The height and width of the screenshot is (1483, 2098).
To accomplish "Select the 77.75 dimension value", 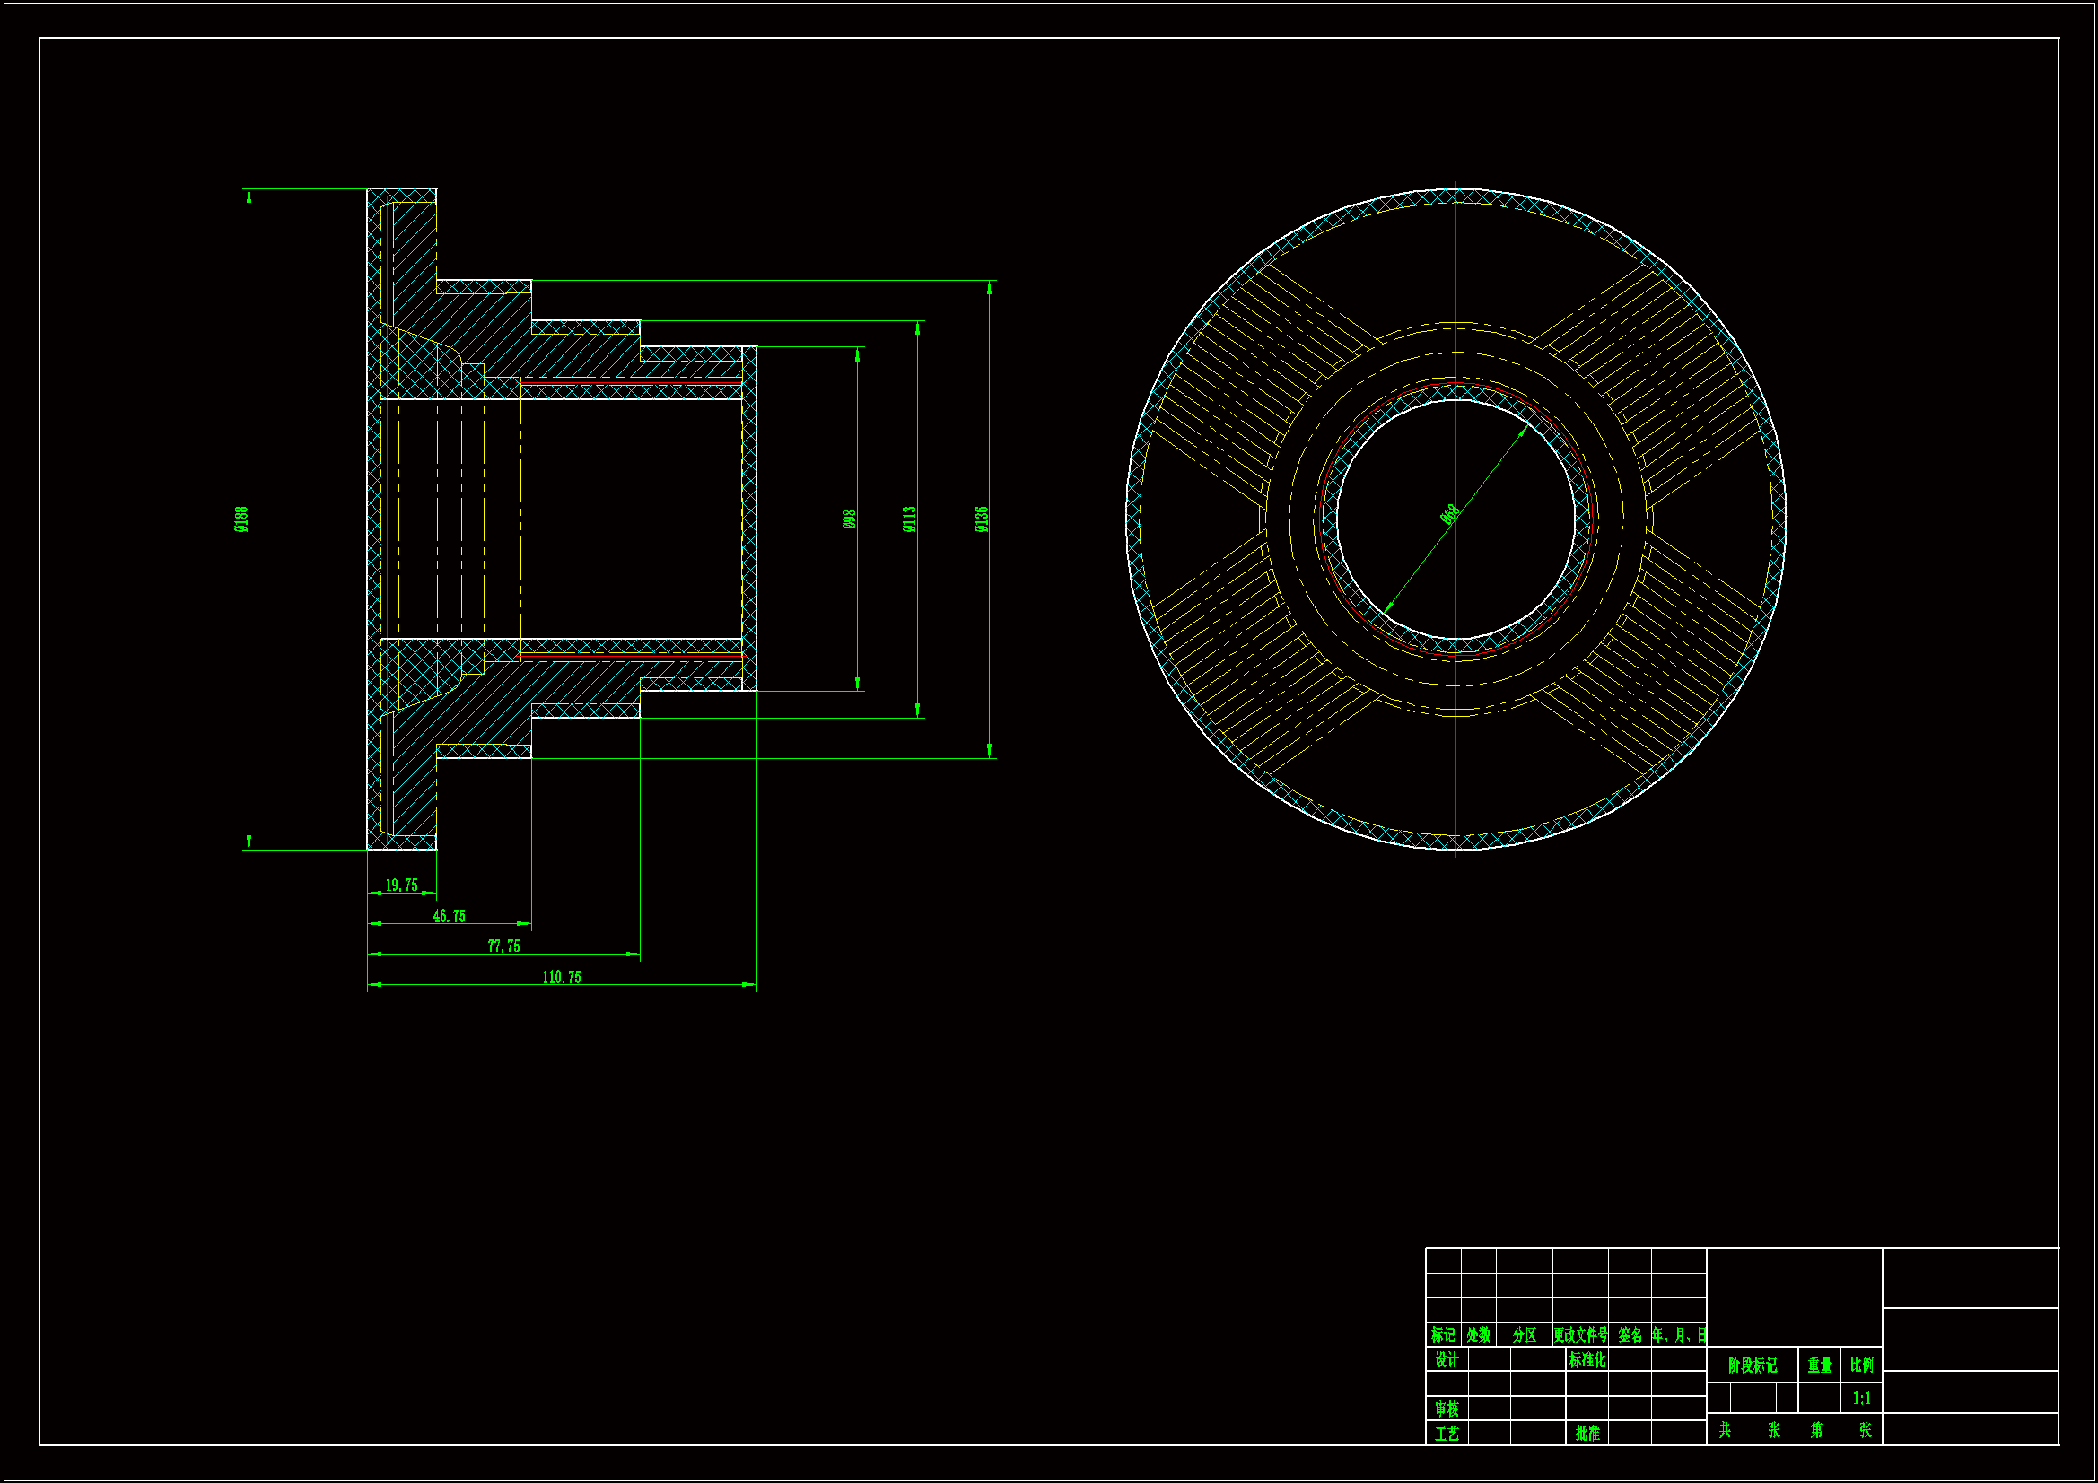I will pyautogui.click(x=503, y=946).
